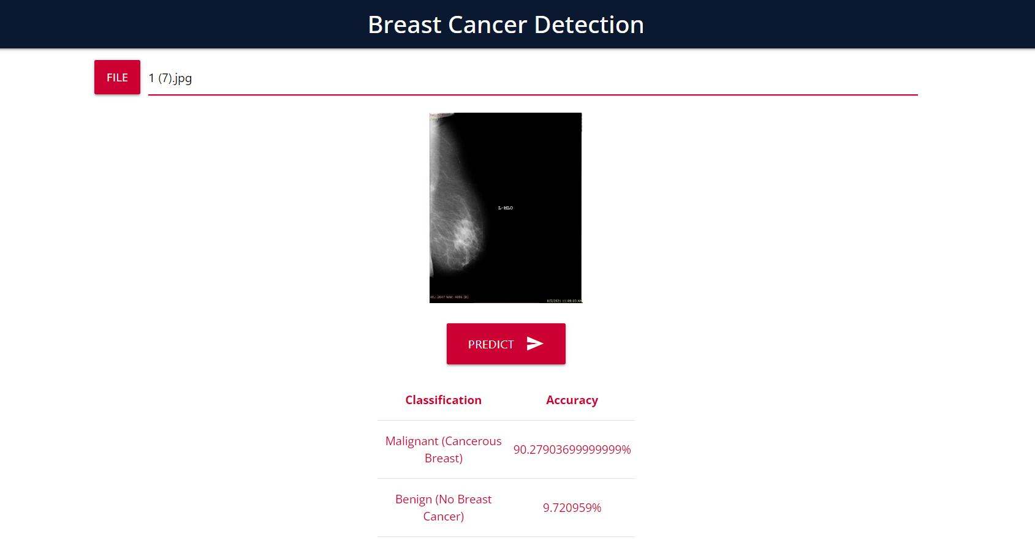Click the send arrow icon inside PREDICT

click(535, 344)
